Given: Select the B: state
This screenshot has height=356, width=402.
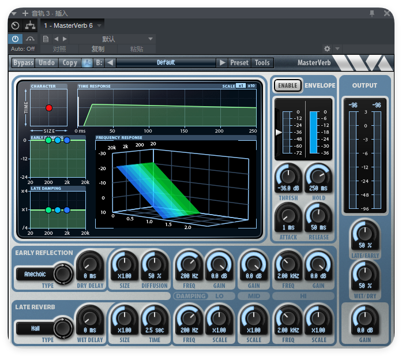Looking at the screenshot, I should [99, 63].
